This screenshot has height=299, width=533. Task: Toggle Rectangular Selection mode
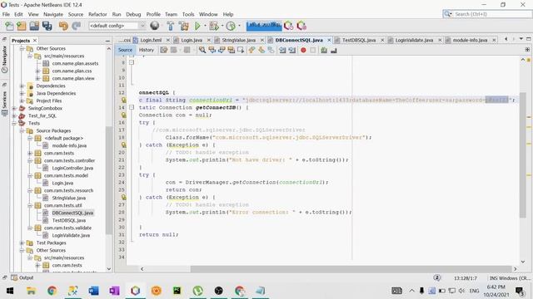click(241, 50)
